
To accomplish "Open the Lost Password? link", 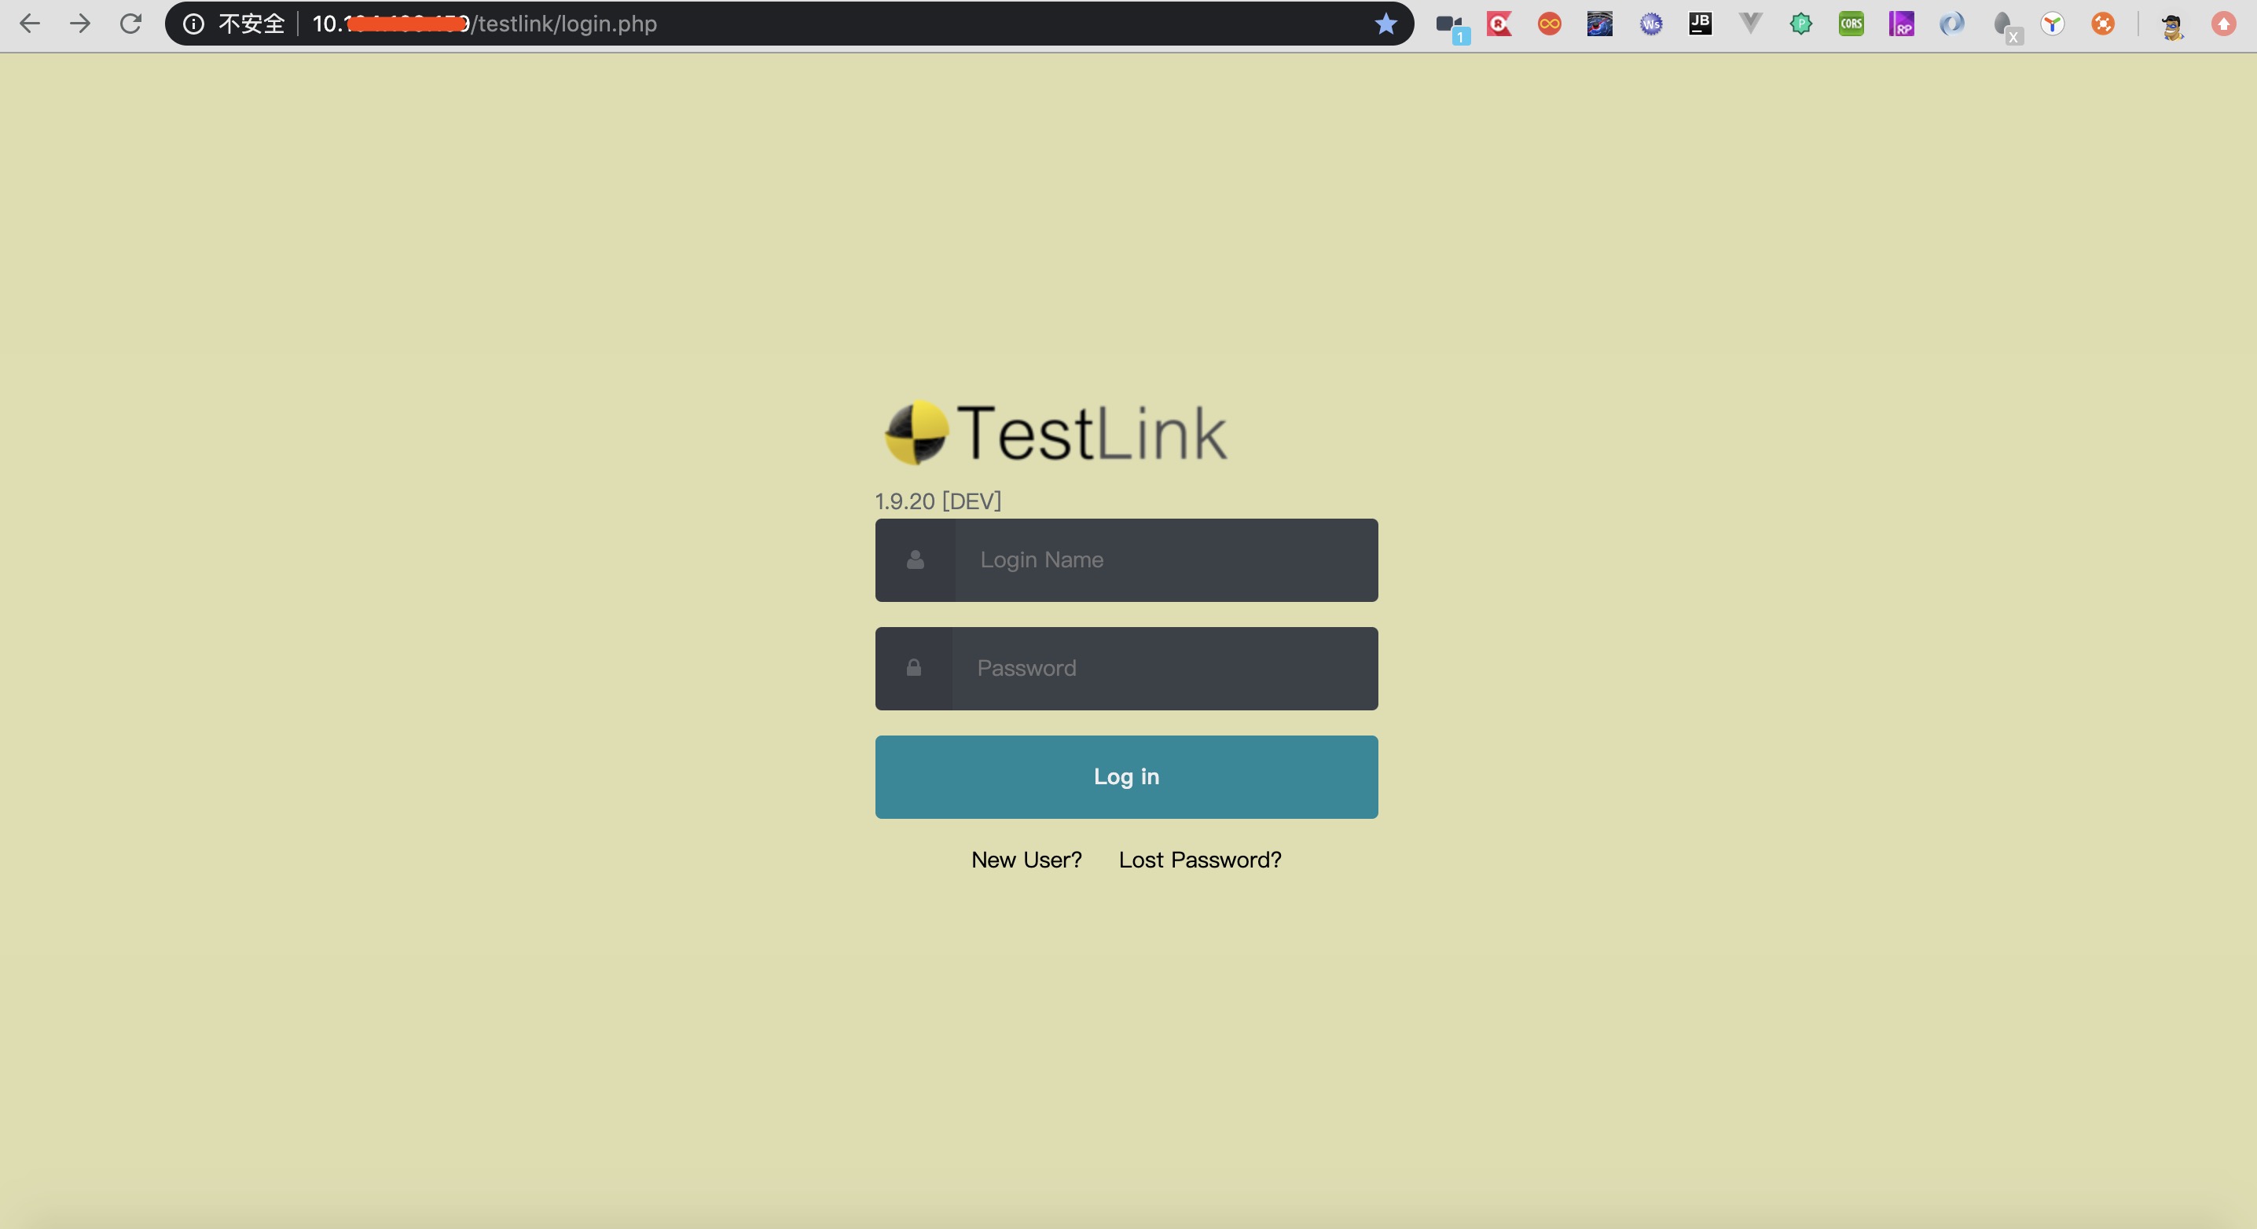I will coord(1199,860).
